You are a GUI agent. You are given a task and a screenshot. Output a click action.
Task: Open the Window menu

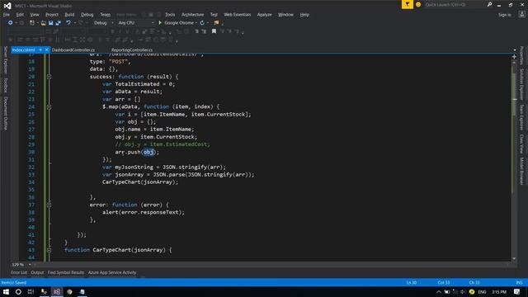[x=285, y=15]
